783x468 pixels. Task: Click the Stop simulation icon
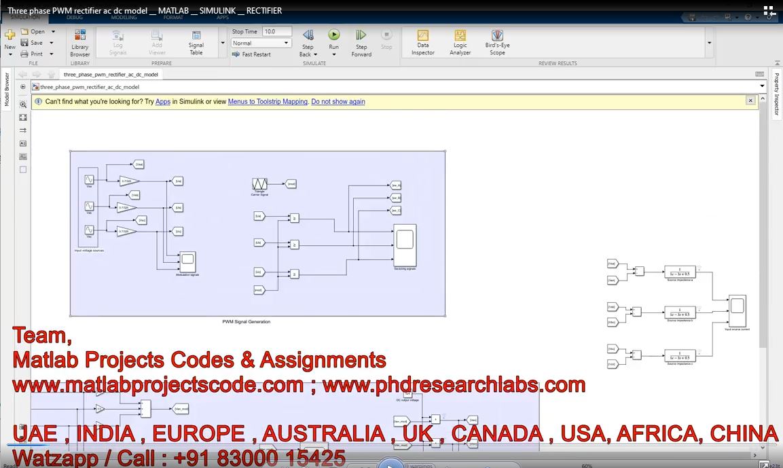pos(386,35)
